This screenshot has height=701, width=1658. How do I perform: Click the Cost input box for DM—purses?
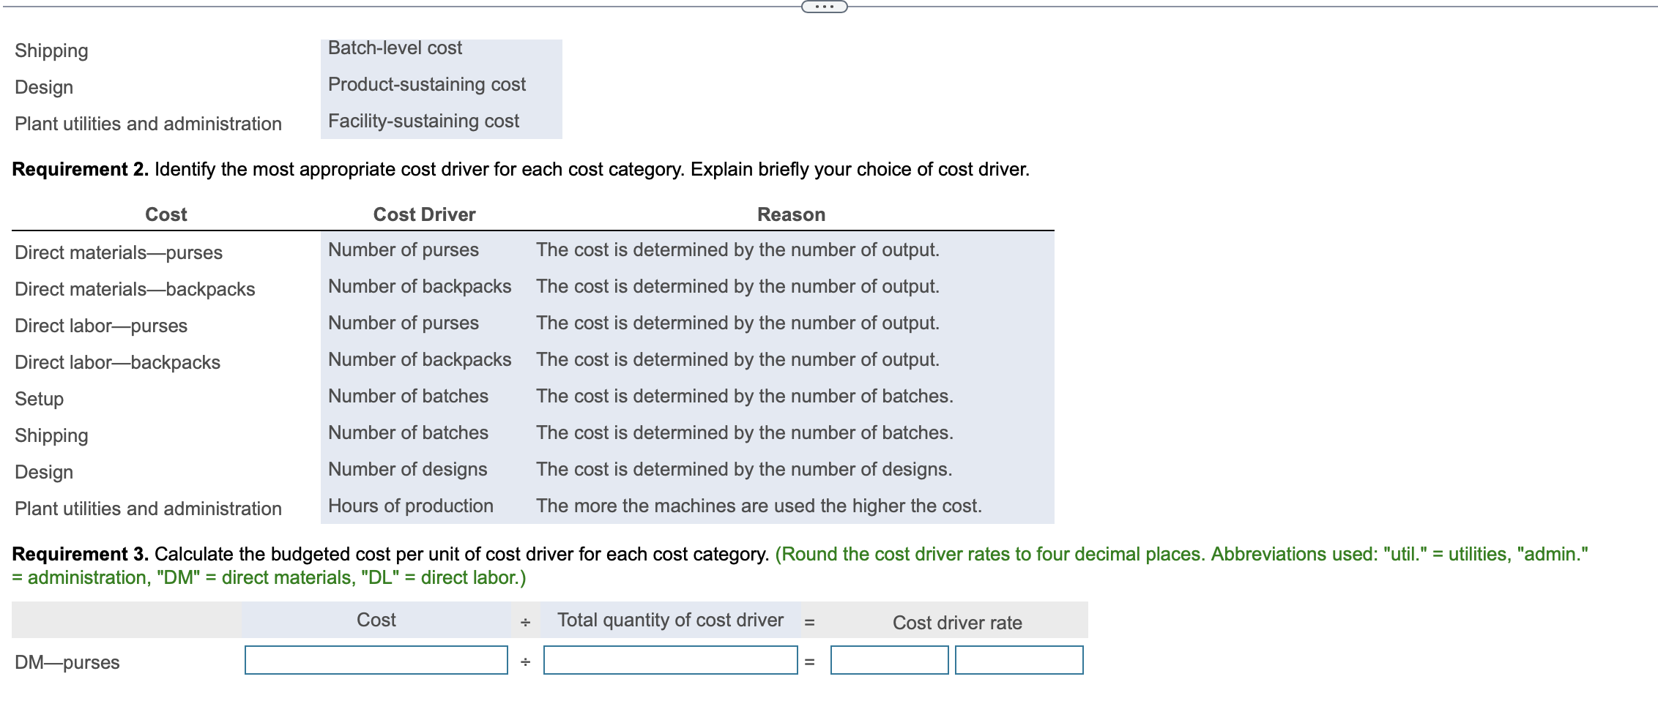[x=376, y=660]
